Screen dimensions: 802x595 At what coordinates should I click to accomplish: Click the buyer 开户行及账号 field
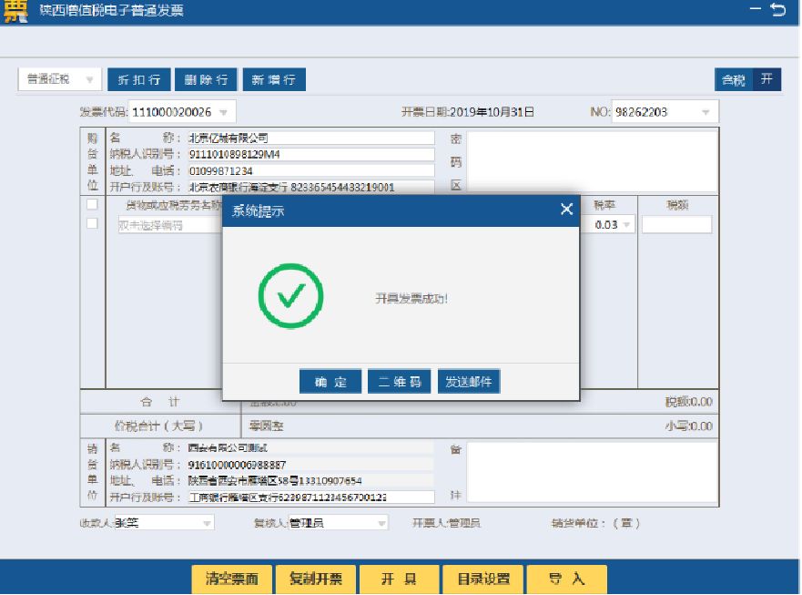coord(311,187)
